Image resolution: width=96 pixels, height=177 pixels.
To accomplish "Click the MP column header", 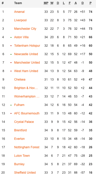I will 46,3.
